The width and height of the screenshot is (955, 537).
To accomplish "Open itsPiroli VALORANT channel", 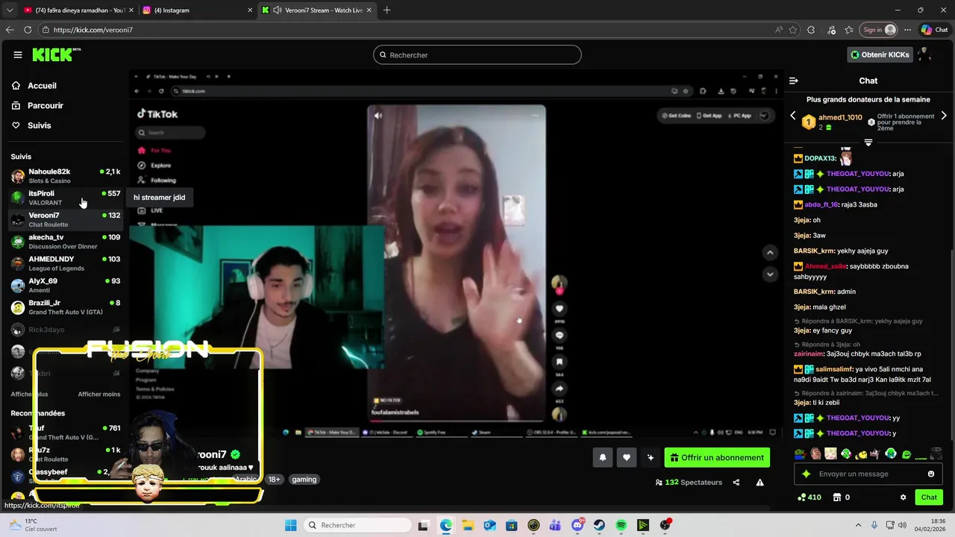I will click(x=66, y=198).
